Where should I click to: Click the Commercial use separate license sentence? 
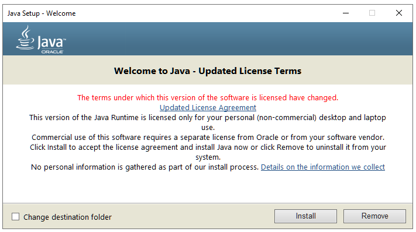[x=208, y=137]
